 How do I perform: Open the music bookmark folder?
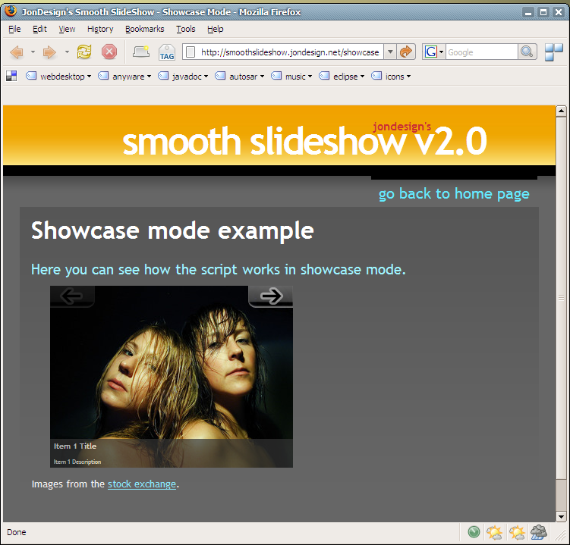click(x=291, y=77)
